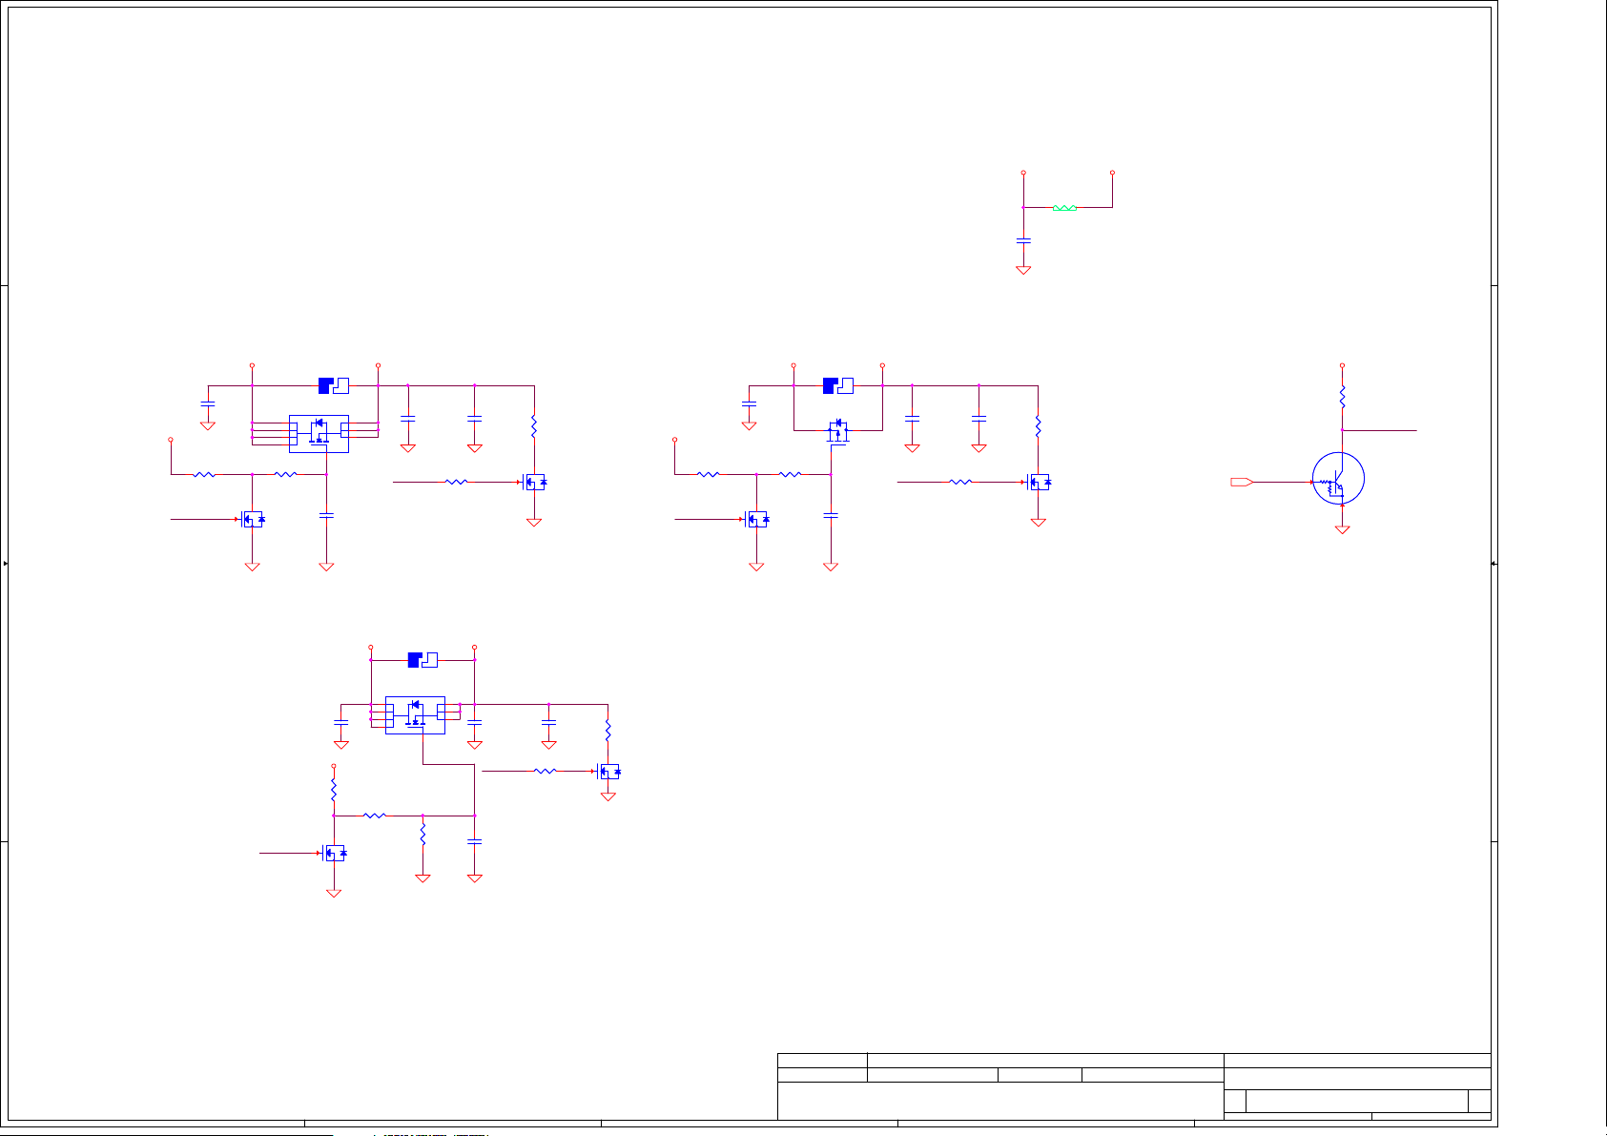Click the open terminal circle above circled transistor's resistor
The height and width of the screenshot is (1136, 1607).
[x=1342, y=365]
